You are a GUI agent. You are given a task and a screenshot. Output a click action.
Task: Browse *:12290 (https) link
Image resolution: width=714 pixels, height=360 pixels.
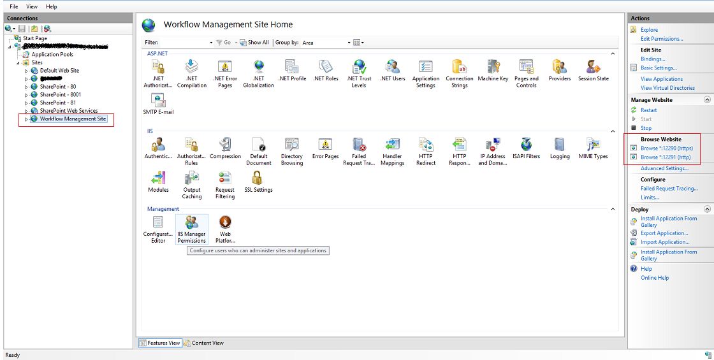tap(666, 148)
